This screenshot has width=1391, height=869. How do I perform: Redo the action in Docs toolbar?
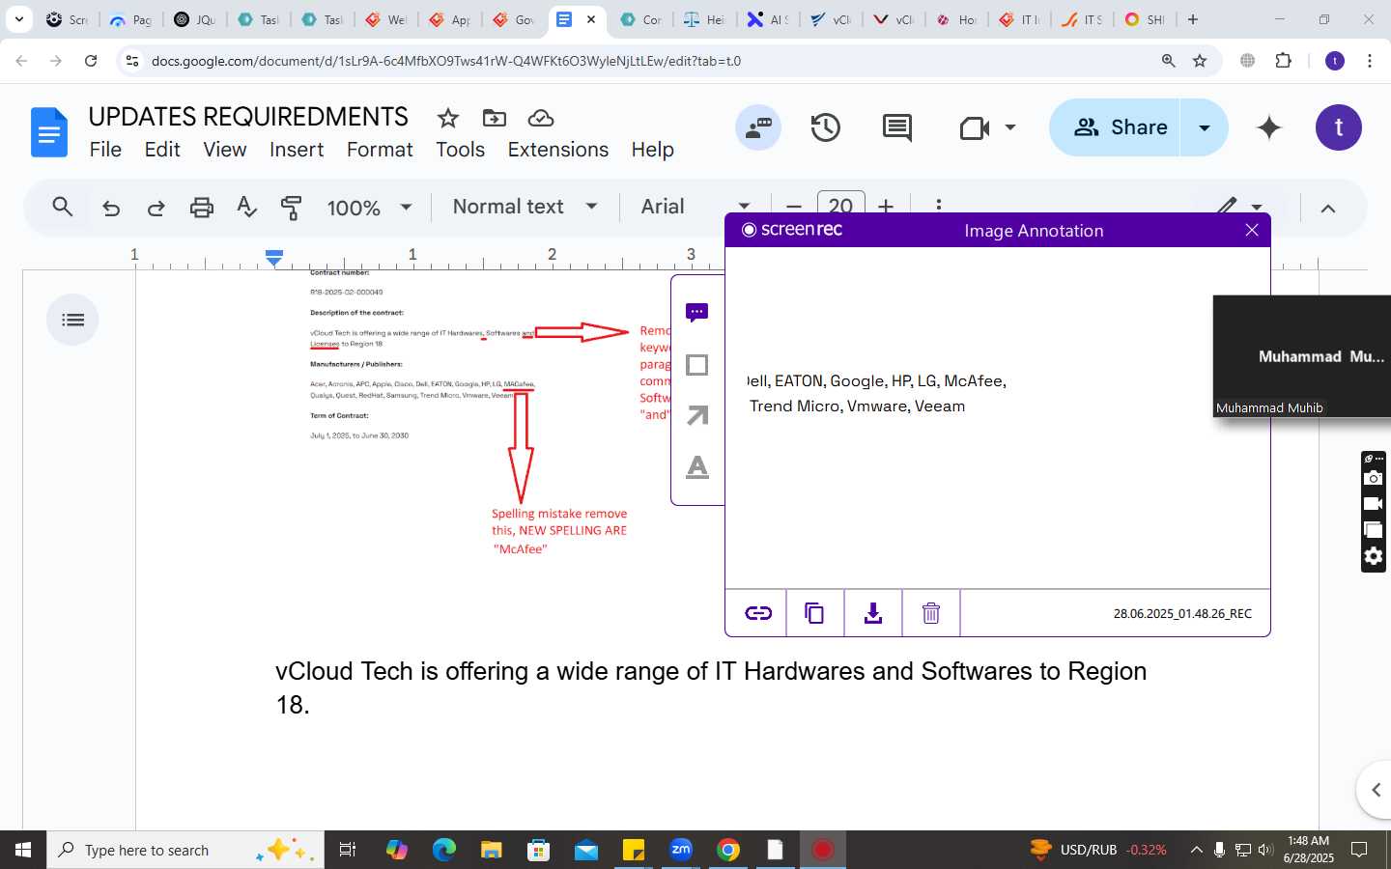[x=156, y=208]
